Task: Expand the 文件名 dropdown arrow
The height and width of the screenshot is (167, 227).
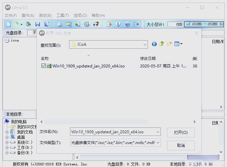Action: 158,132
